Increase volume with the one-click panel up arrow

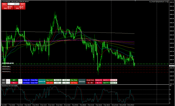18,4
